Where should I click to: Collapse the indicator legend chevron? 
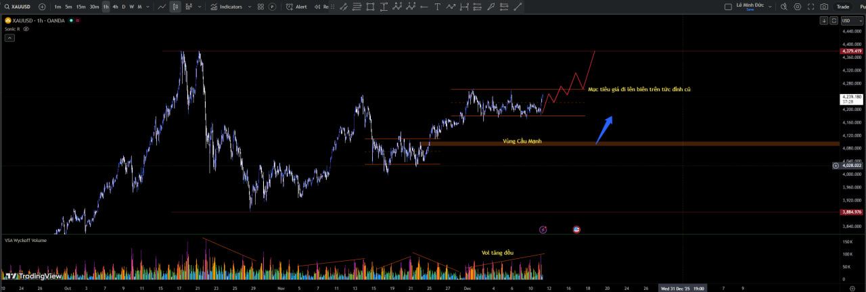9,38
